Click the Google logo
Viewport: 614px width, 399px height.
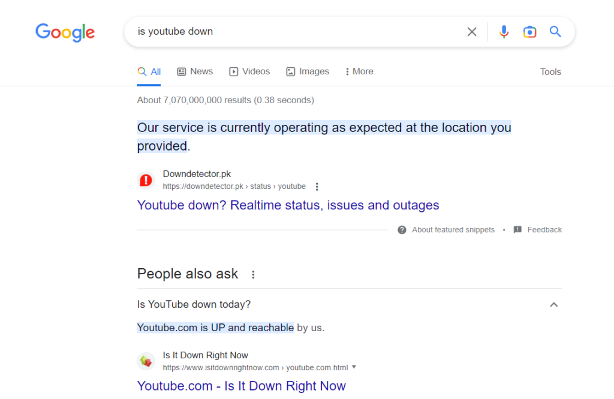[x=65, y=32]
